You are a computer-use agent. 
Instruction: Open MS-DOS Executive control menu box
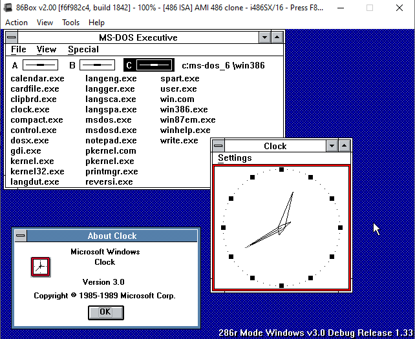(x=11, y=37)
